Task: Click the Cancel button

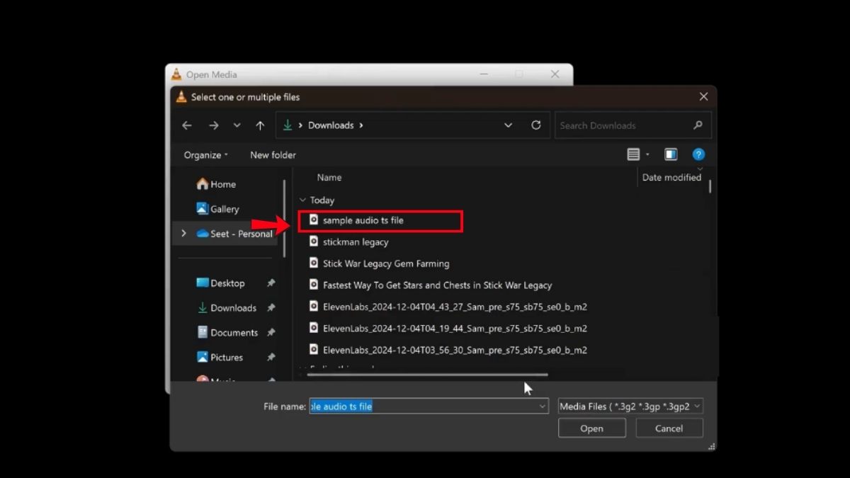Action: click(x=669, y=428)
